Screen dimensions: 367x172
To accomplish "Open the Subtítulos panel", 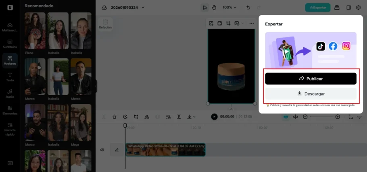I will pos(10,44).
